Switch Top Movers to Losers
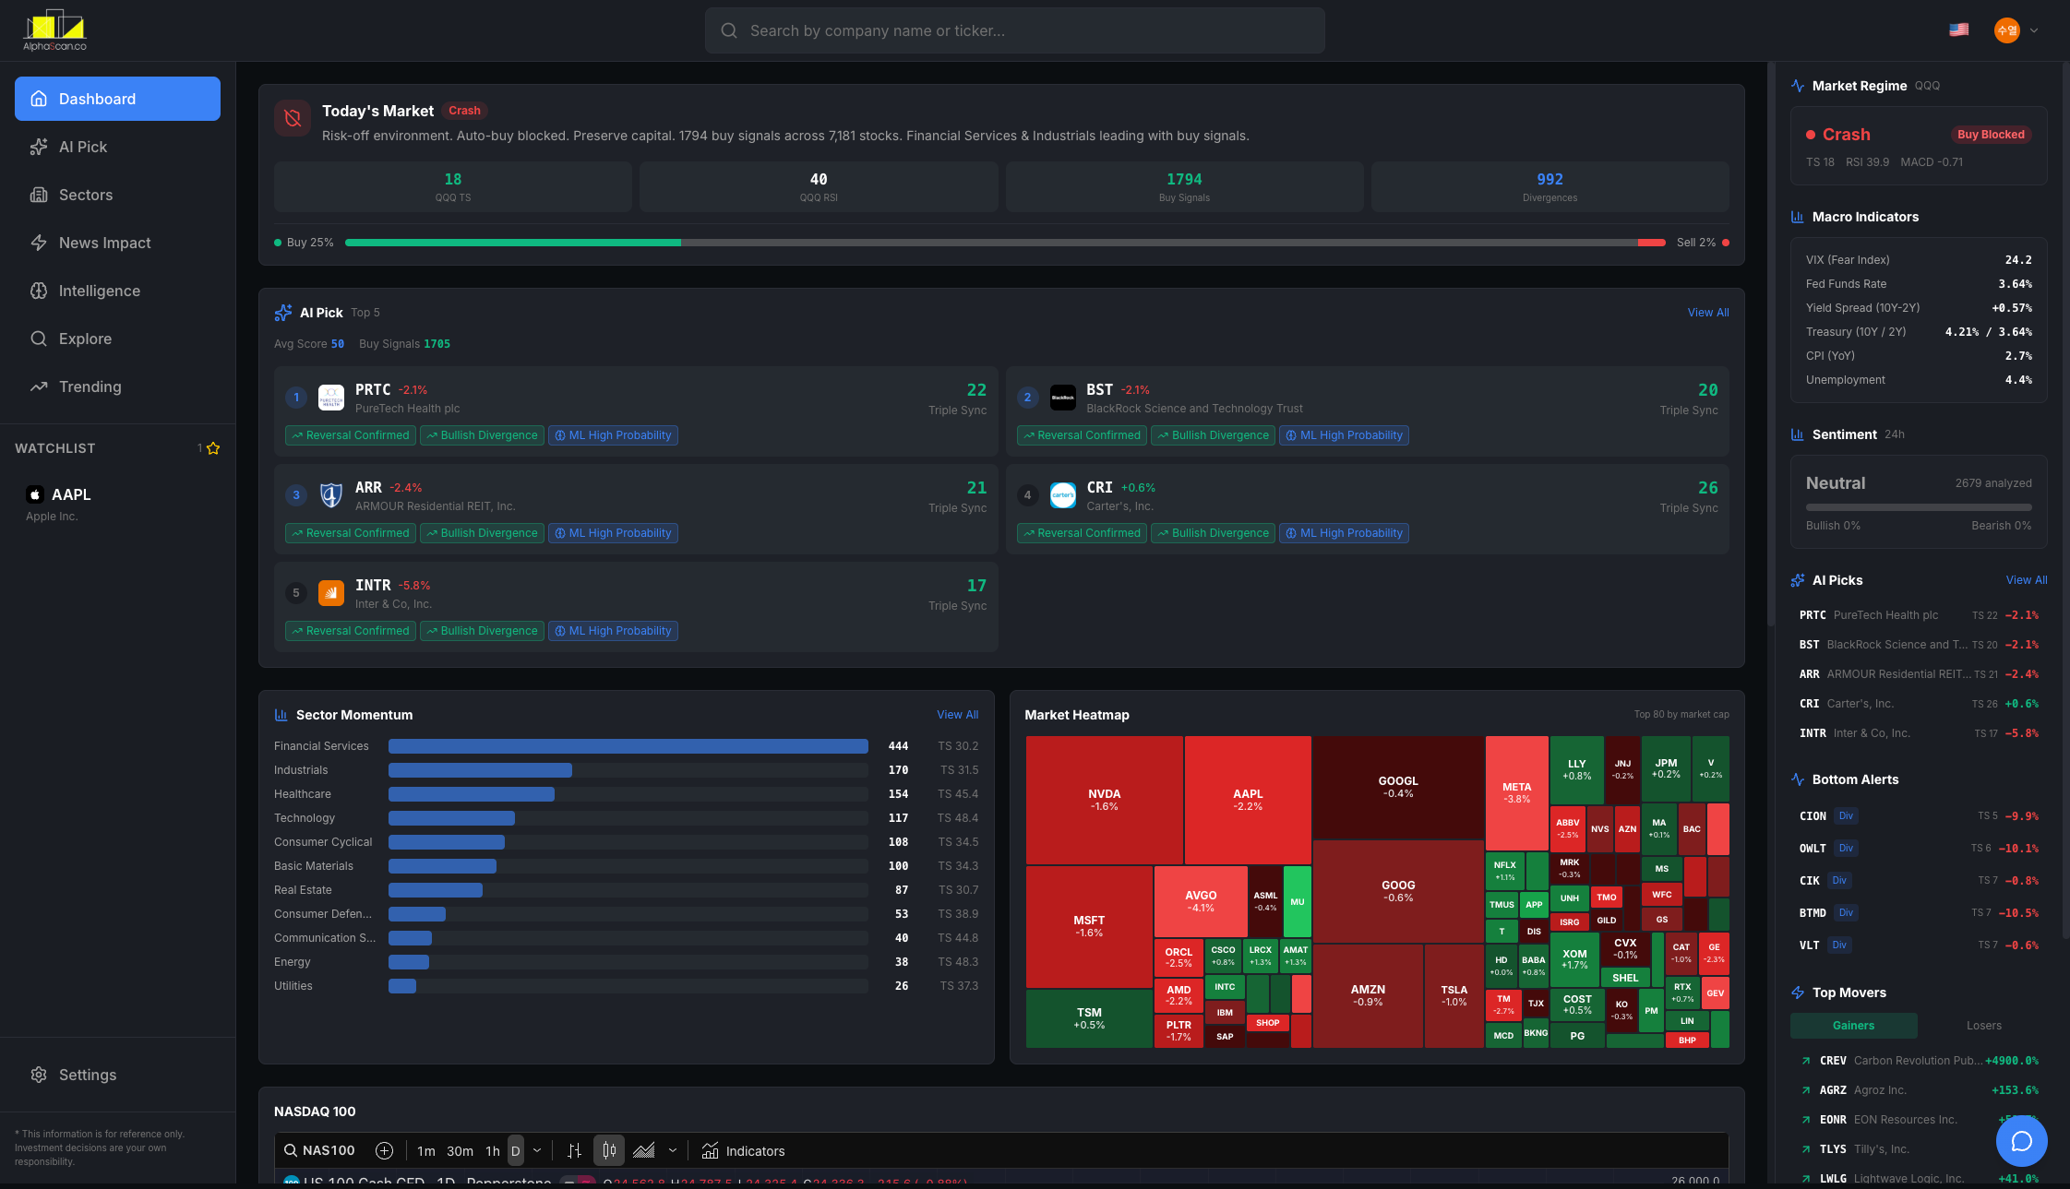This screenshot has height=1189, width=2070. pos(1983,1025)
